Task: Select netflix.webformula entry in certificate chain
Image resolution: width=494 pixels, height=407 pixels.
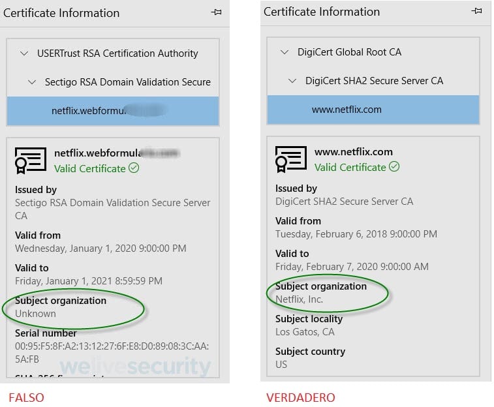Action: click(113, 111)
